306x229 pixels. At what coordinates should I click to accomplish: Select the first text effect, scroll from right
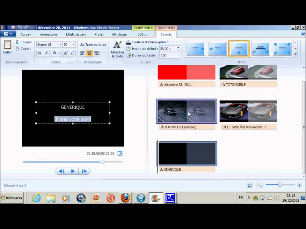(196, 49)
